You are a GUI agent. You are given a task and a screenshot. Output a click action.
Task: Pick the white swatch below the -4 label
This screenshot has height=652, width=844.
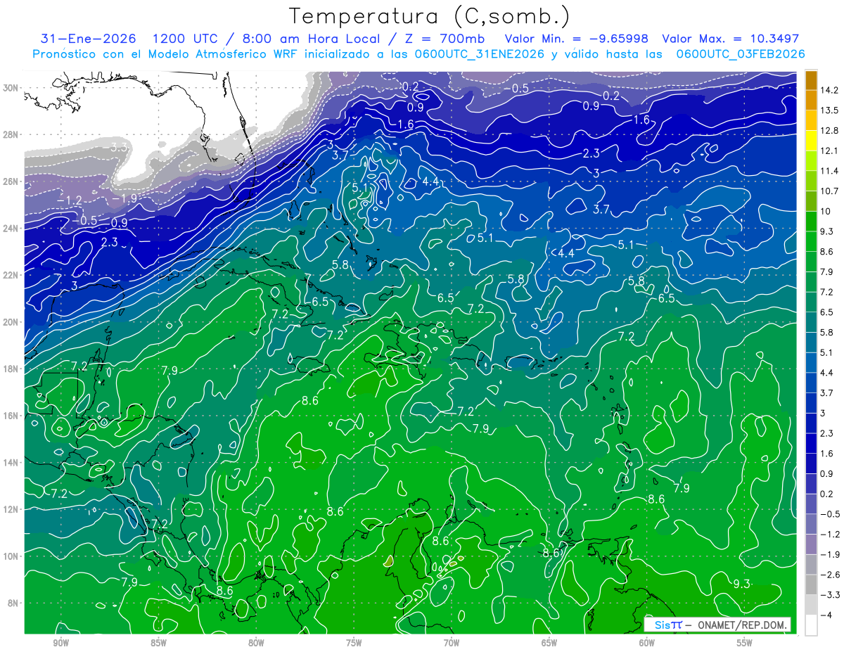[x=811, y=625]
